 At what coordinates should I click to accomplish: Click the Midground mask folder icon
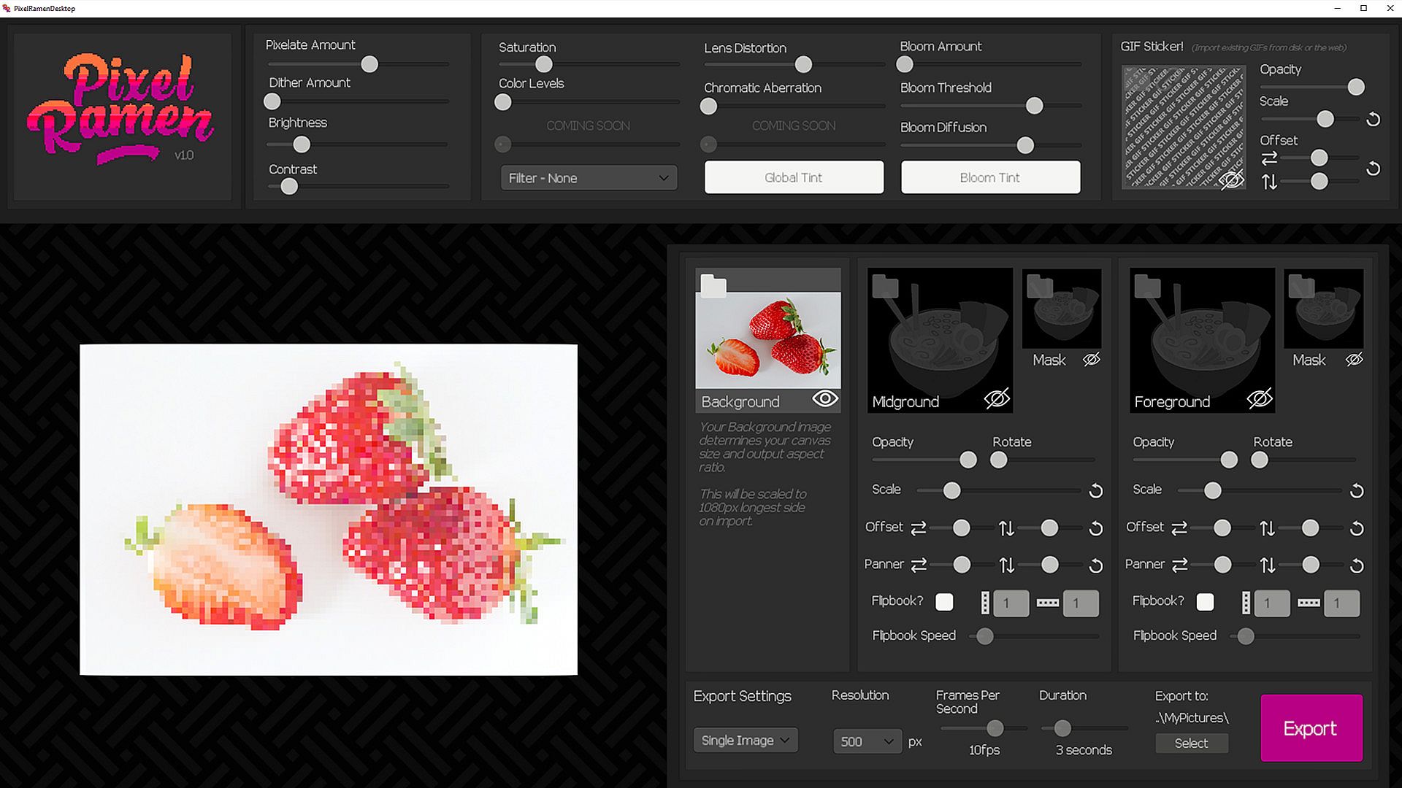click(x=1039, y=286)
